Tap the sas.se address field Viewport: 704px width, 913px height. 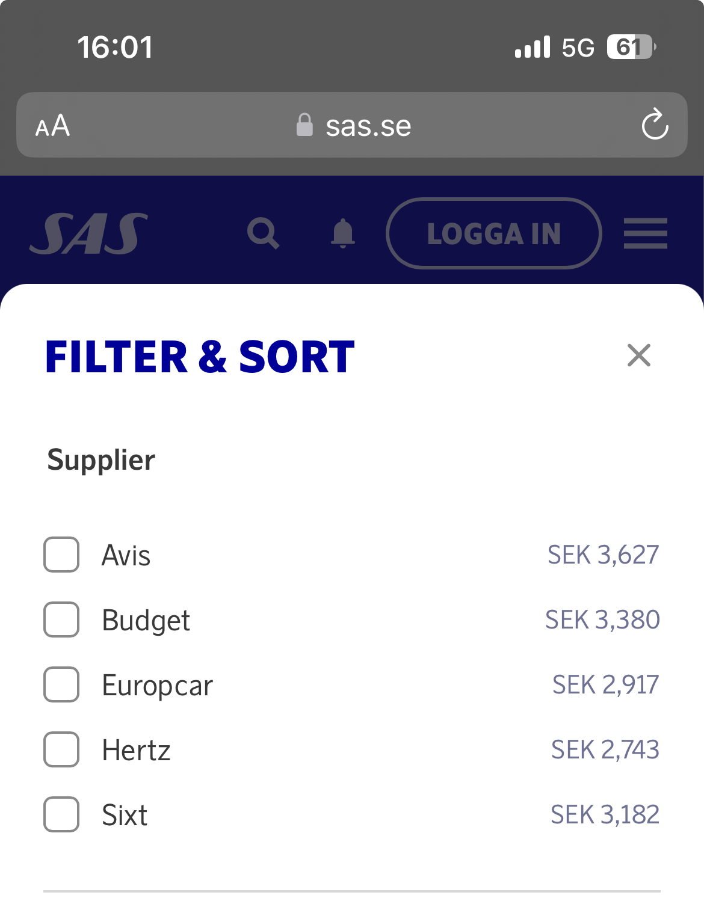[368, 126]
